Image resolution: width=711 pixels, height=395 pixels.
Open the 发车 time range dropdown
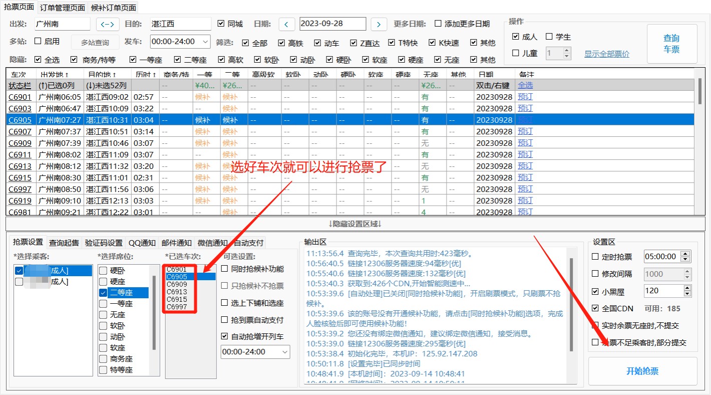(180, 41)
